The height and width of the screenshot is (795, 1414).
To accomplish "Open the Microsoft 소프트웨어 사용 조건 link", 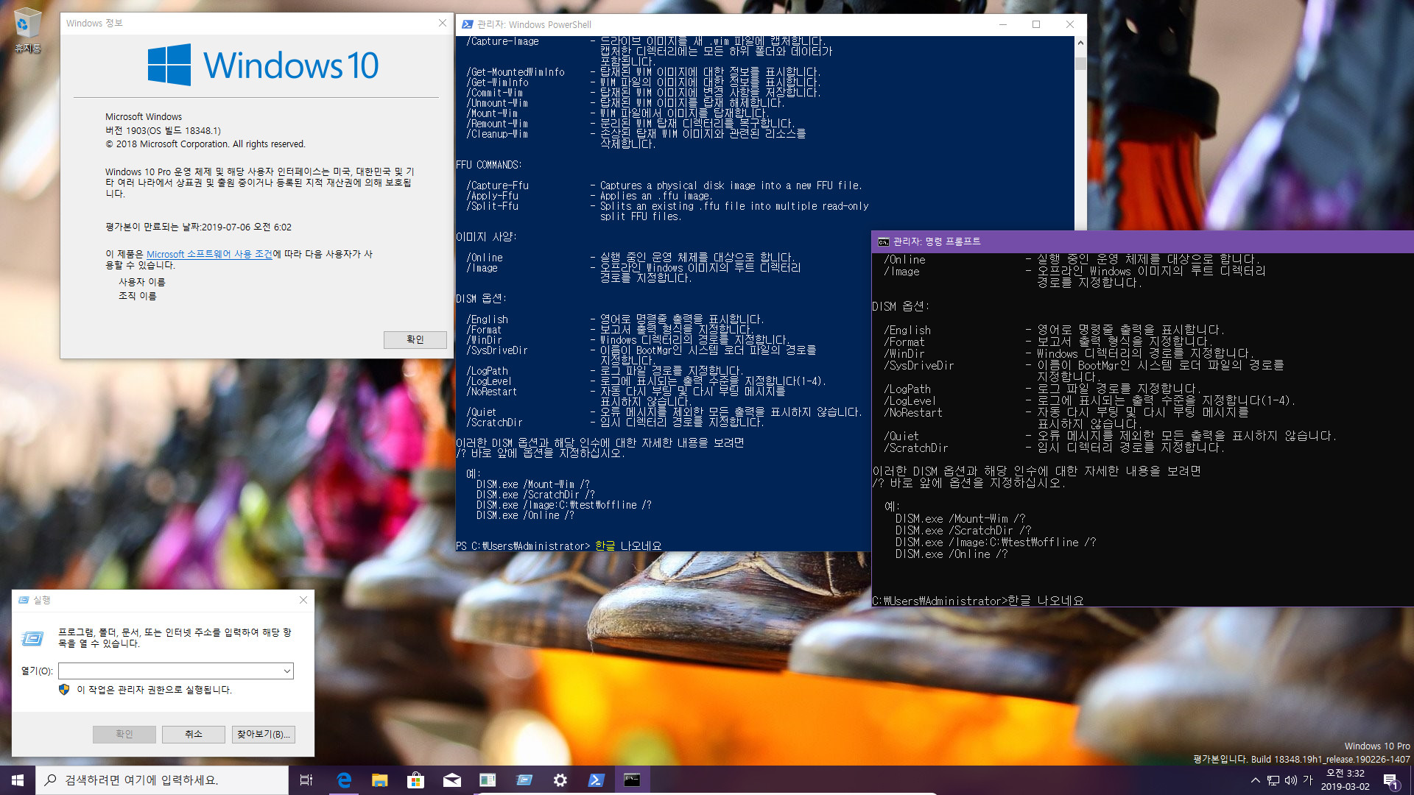I will (209, 254).
